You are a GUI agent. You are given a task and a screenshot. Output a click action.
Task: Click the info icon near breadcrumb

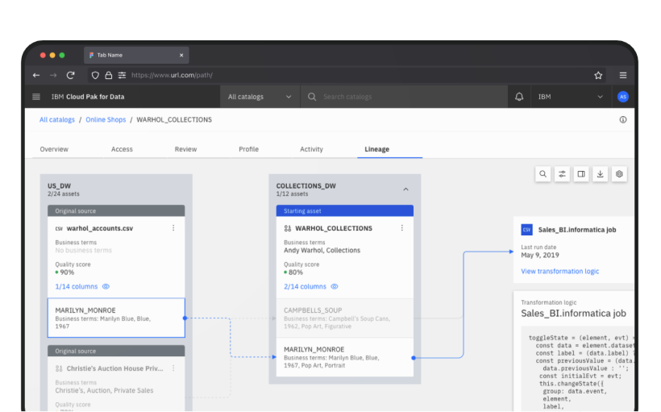[x=622, y=119]
